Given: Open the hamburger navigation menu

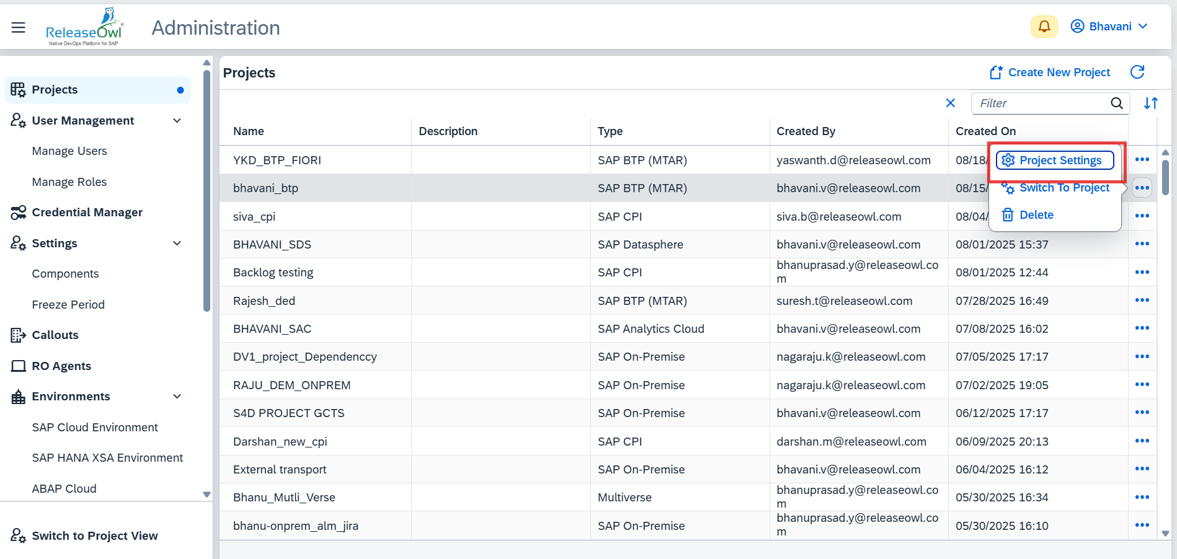Looking at the screenshot, I should pos(19,27).
